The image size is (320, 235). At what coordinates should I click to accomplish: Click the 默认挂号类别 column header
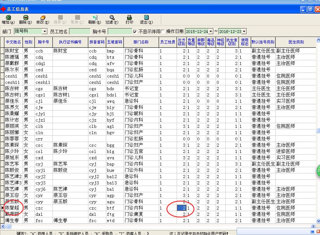point(263,42)
